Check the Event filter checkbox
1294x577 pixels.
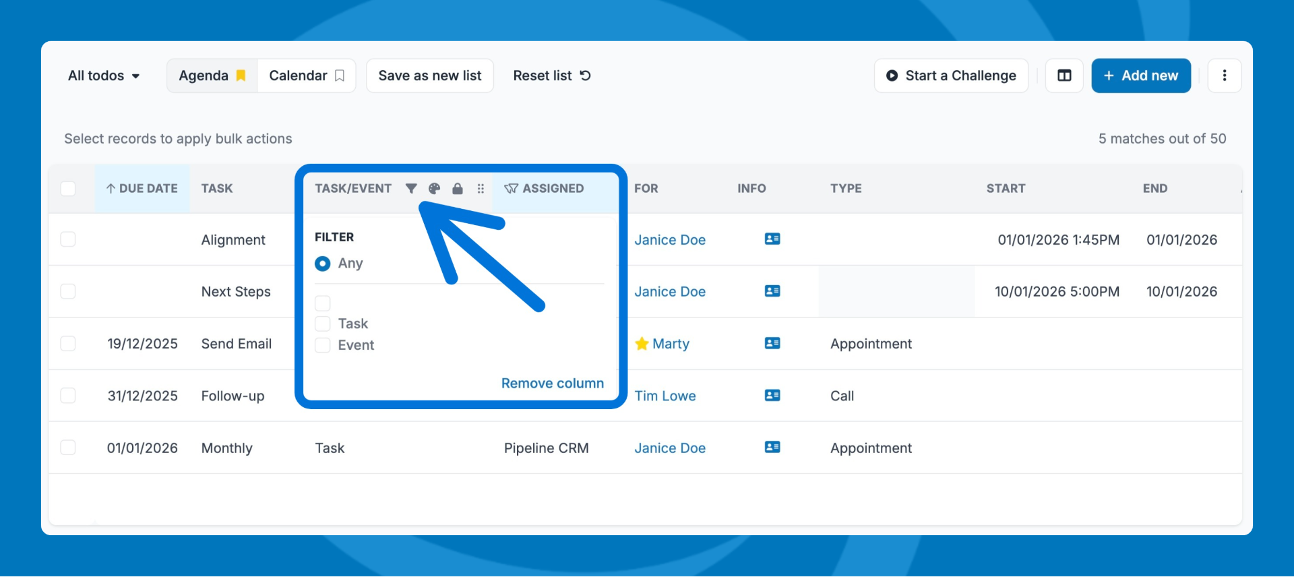(323, 345)
